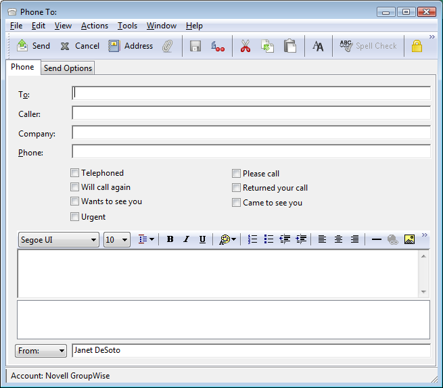Open the Segoe UI font dropdown
This screenshot has height=388, width=443.
(59, 240)
